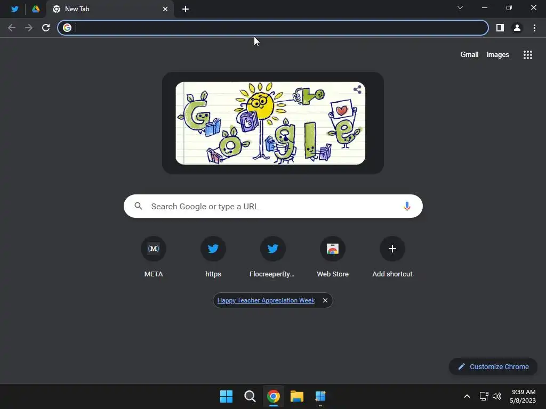This screenshot has height=409, width=546.
Task: Open the FlocreeperBy... Twitter shortcut
Action: tap(272, 257)
